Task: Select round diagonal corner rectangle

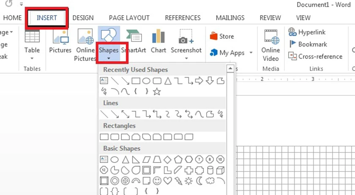Action: (x=189, y=137)
